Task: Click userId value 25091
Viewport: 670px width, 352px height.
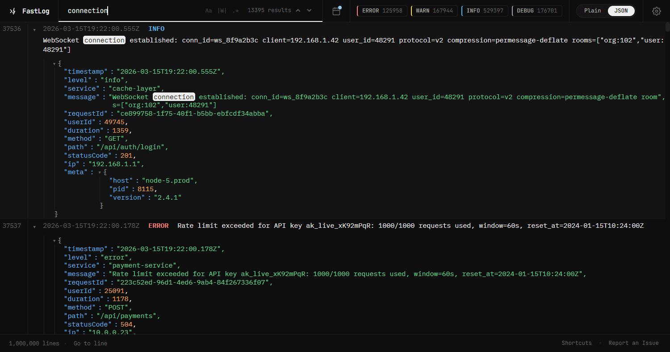Action: [x=115, y=291]
